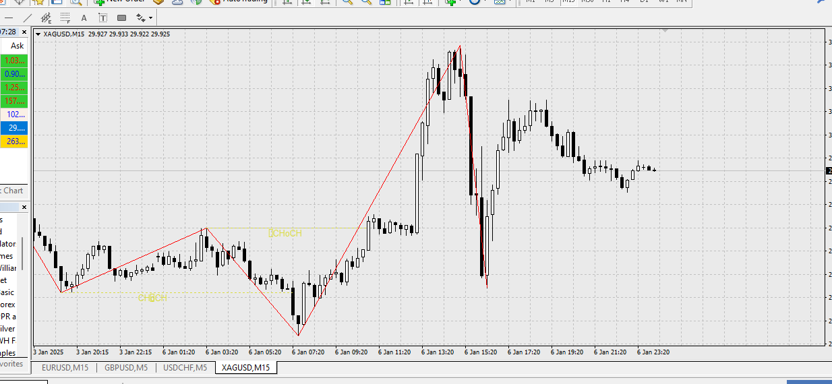Screen dimensions: 832x384
Task: Click the lower CHoCH label on chart
Action: pyautogui.click(x=152, y=297)
